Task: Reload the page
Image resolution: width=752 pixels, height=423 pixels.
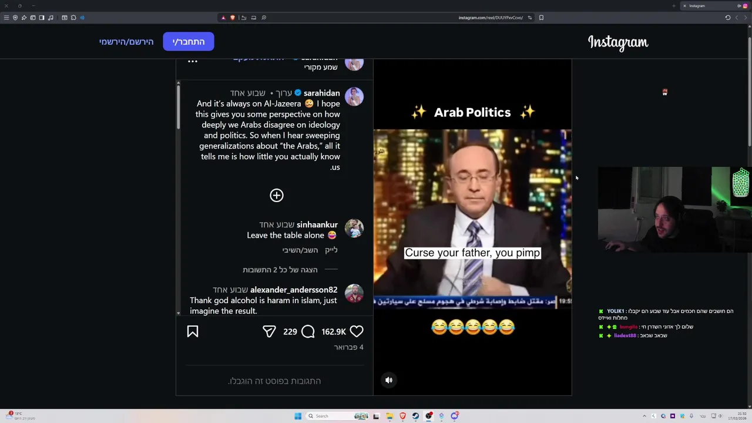Action: click(727, 18)
